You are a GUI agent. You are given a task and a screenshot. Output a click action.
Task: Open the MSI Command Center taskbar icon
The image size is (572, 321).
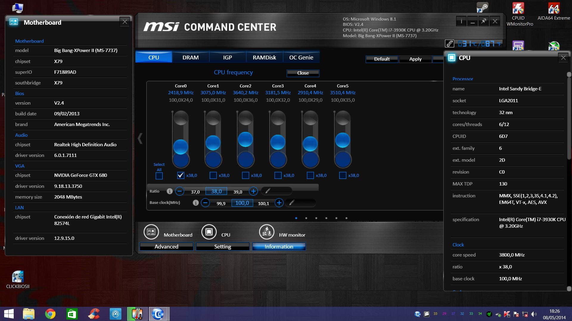158,314
